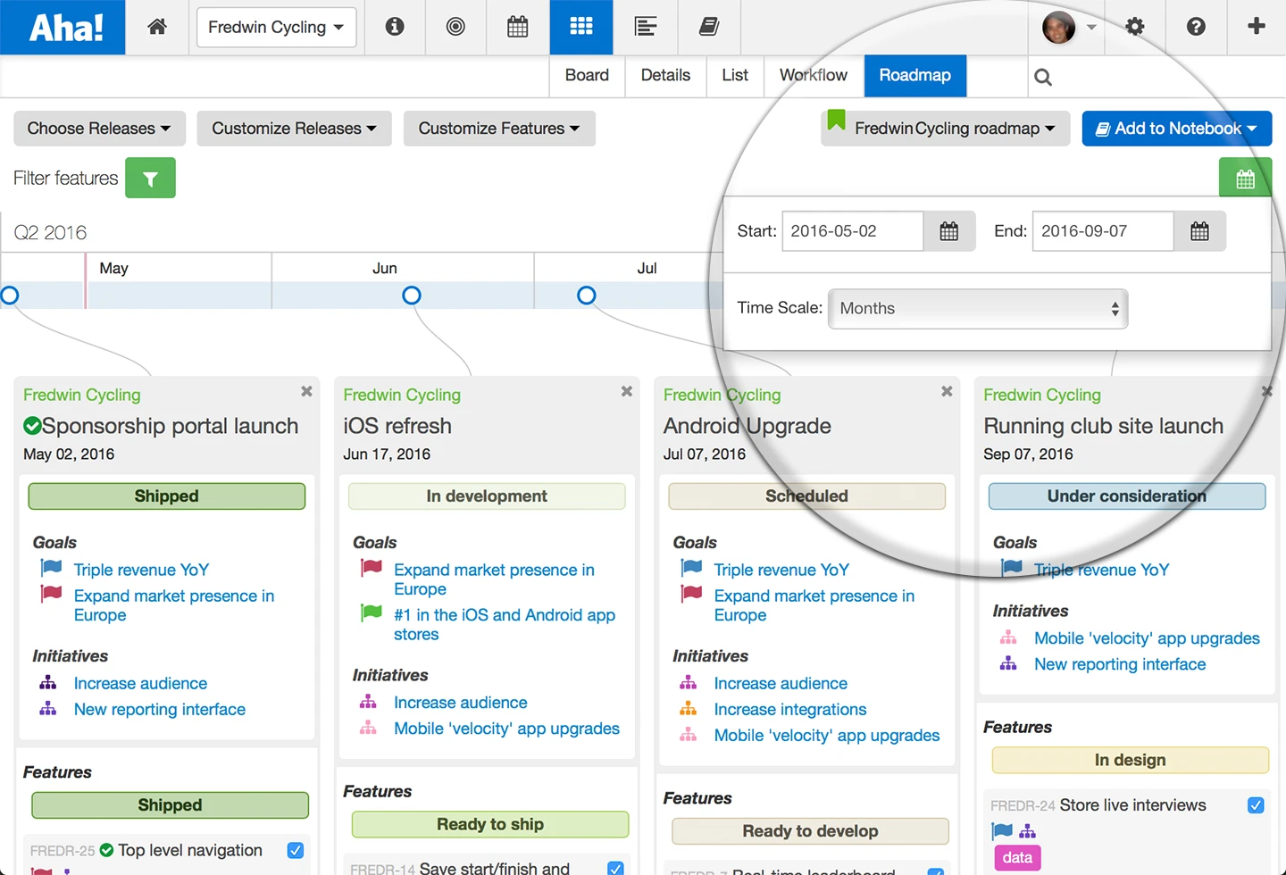Open the settings gear icon
The image size is (1286, 875).
[x=1135, y=27]
